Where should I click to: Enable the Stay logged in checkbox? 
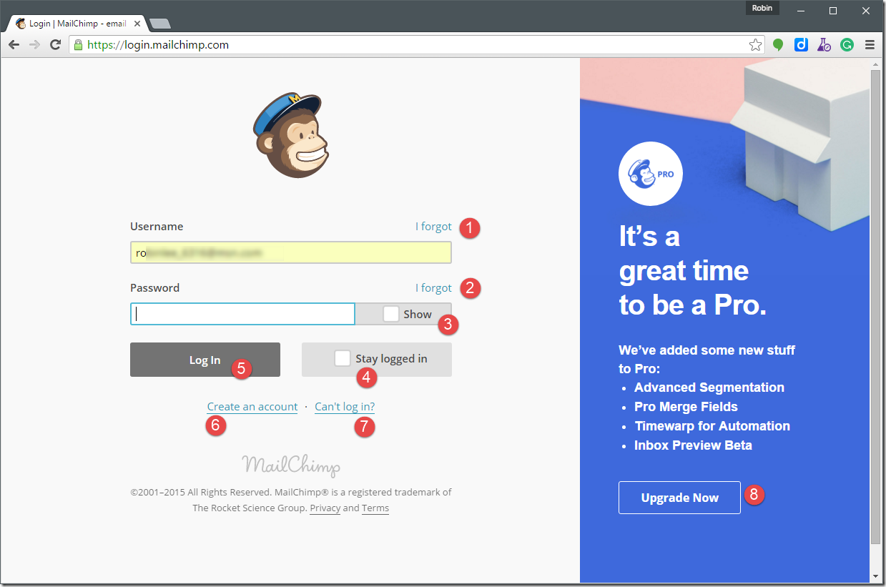[343, 358]
